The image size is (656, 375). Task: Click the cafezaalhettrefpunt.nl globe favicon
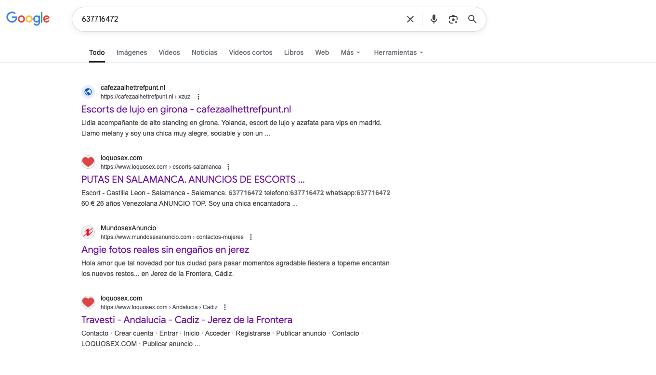(x=88, y=92)
